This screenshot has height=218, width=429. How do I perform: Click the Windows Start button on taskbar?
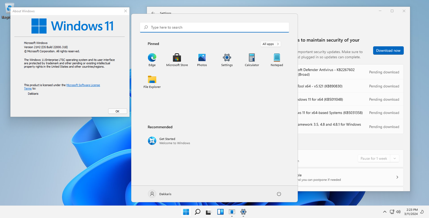(x=186, y=212)
